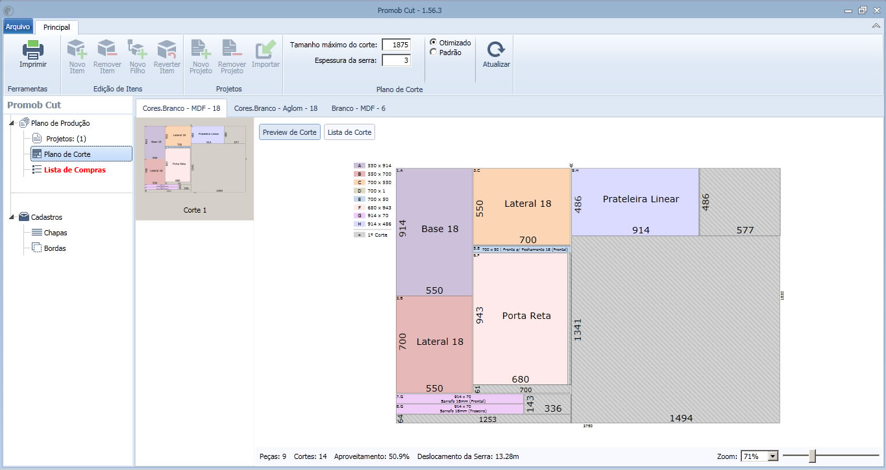The image size is (886, 470).
Task: Refresh the plan with the Atualizar icon
Action: [496, 51]
